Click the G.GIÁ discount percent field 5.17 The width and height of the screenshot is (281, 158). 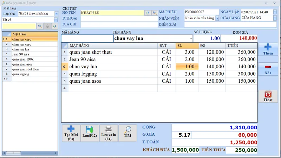coord(181,135)
